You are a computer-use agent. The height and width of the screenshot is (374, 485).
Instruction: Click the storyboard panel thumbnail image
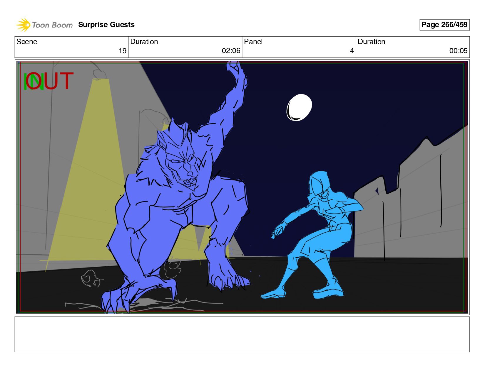242,187
